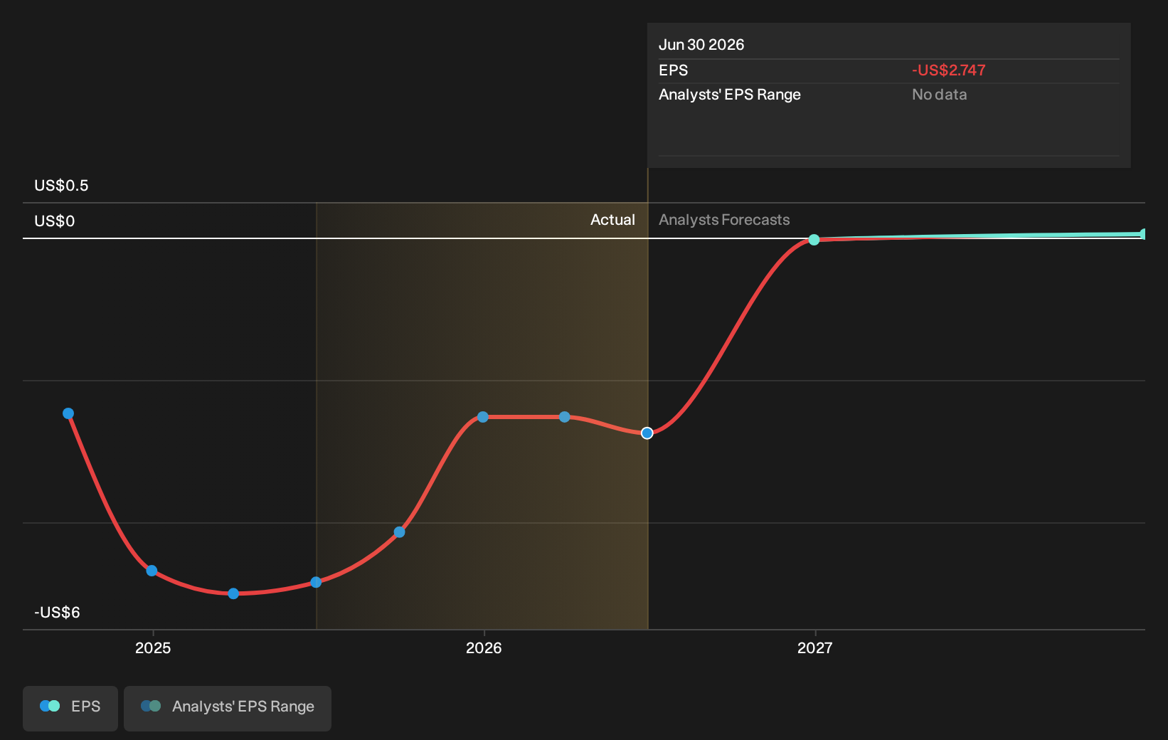Click the 2026 x-axis label
This screenshot has width=1168, height=740.
pyautogui.click(x=484, y=647)
